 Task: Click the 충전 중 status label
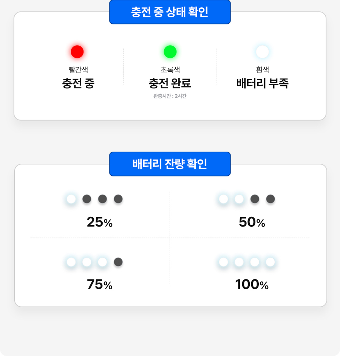(x=78, y=83)
